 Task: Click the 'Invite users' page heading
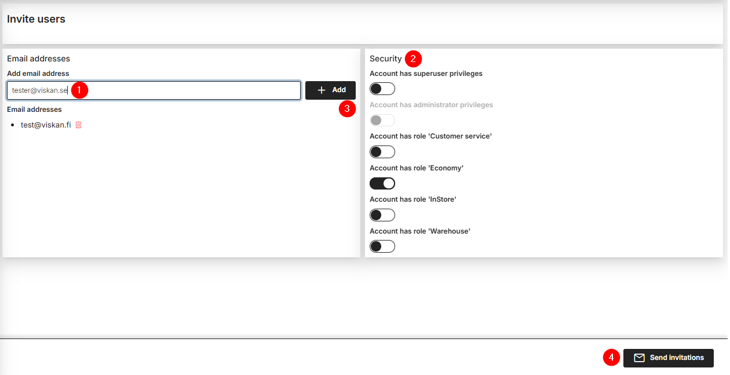[36, 19]
